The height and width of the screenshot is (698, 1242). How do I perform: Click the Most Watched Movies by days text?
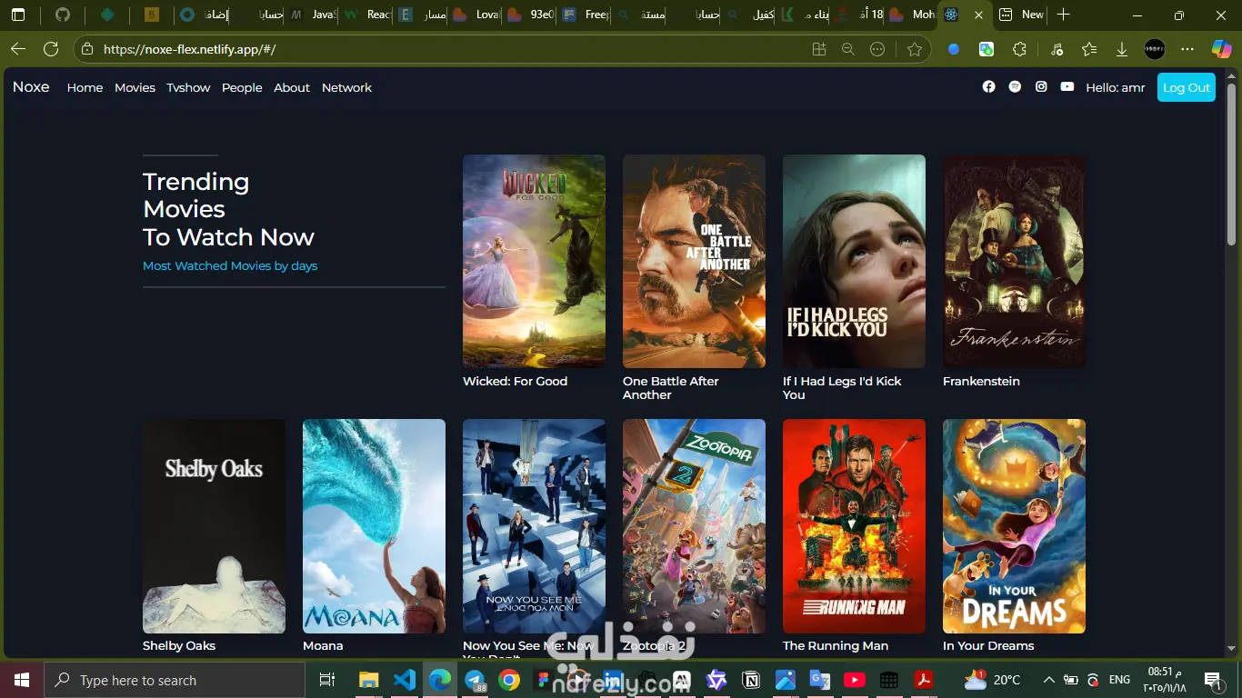[230, 265]
